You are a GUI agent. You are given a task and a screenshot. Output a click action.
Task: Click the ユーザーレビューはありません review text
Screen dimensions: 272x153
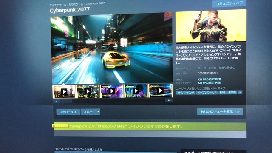pyautogui.click(x=216, y=68)
